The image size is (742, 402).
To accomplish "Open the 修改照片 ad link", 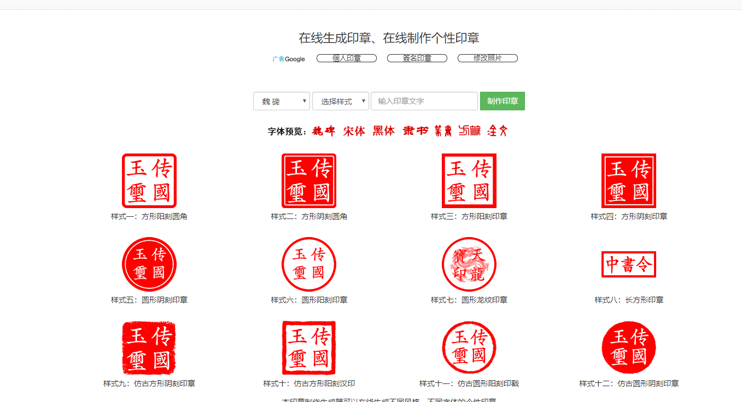I will pyautogui.click(x=487, y=57).
